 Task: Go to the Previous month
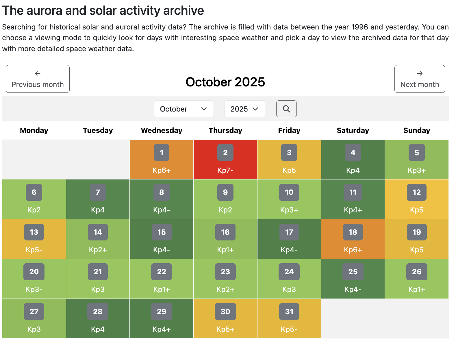point(38,79)
